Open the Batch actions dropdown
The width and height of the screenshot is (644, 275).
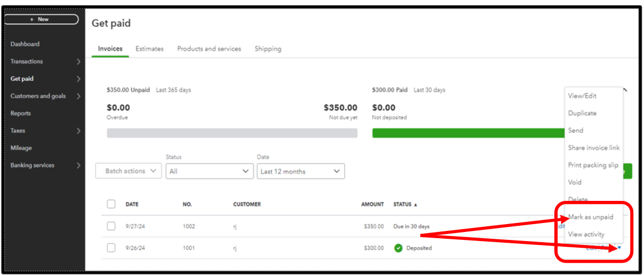[x=129, y=171]
